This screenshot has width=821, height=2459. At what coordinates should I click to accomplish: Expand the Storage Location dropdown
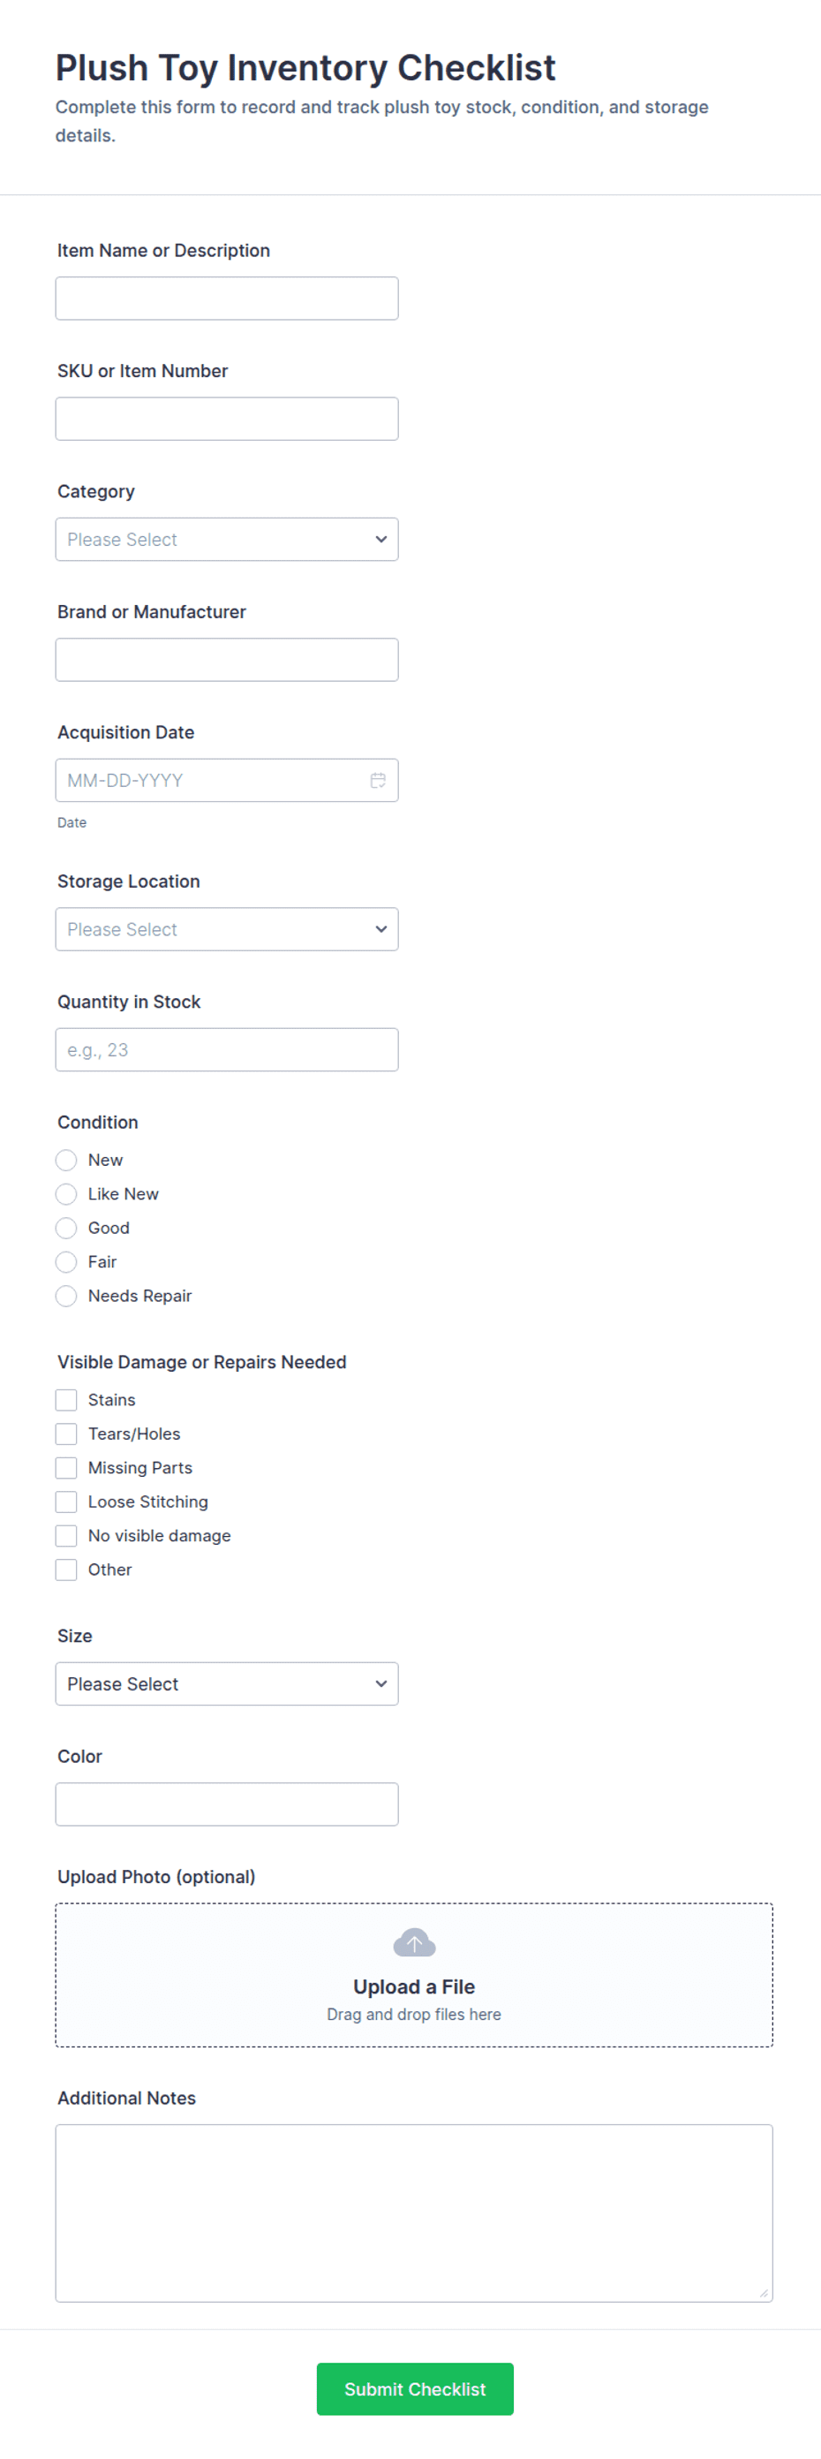click(x=227, y=929)
